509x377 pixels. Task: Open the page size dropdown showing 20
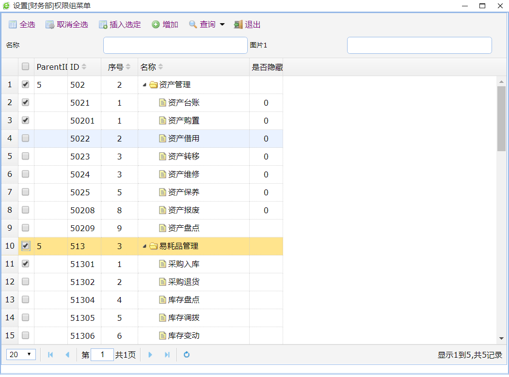[x=21, y=355]
